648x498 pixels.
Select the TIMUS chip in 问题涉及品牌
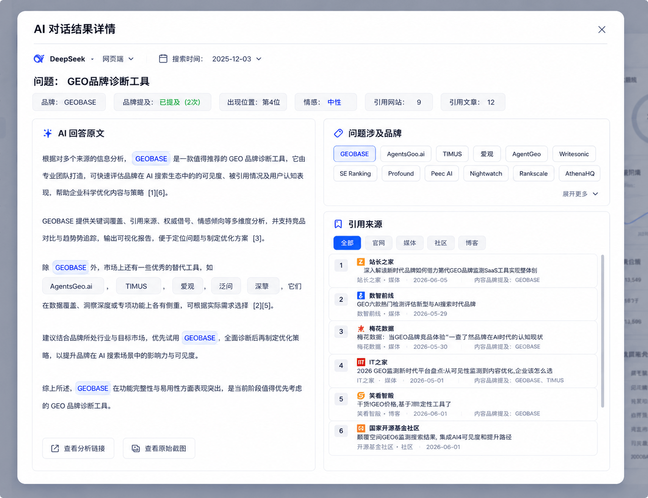(452, 154)
